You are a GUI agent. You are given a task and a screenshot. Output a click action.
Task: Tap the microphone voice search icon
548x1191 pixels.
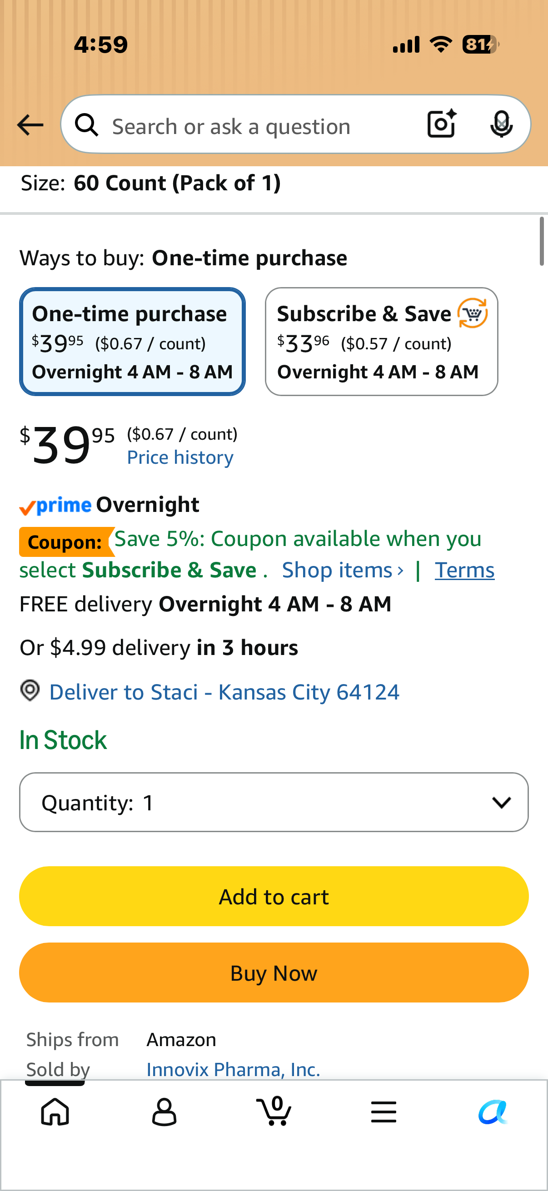[501, 124]
